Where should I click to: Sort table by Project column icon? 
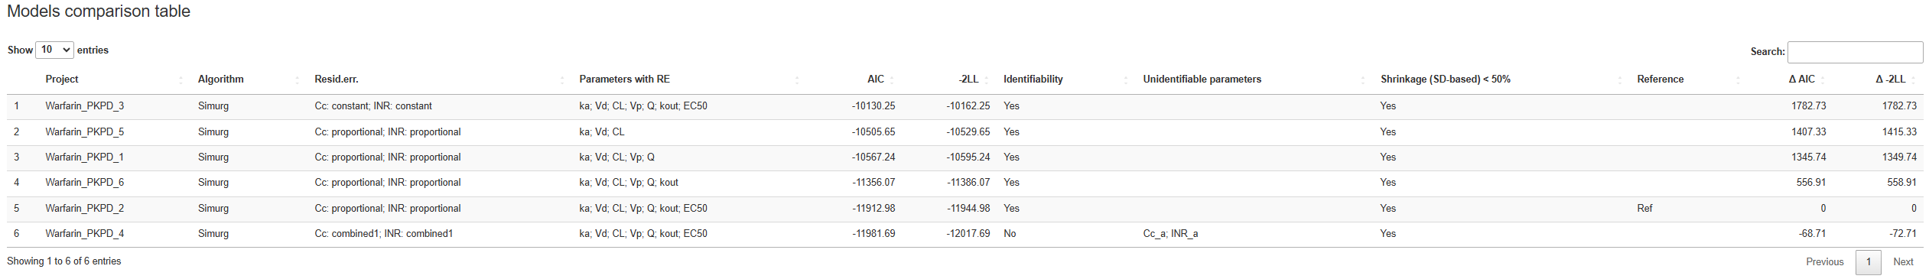point(181,79)
